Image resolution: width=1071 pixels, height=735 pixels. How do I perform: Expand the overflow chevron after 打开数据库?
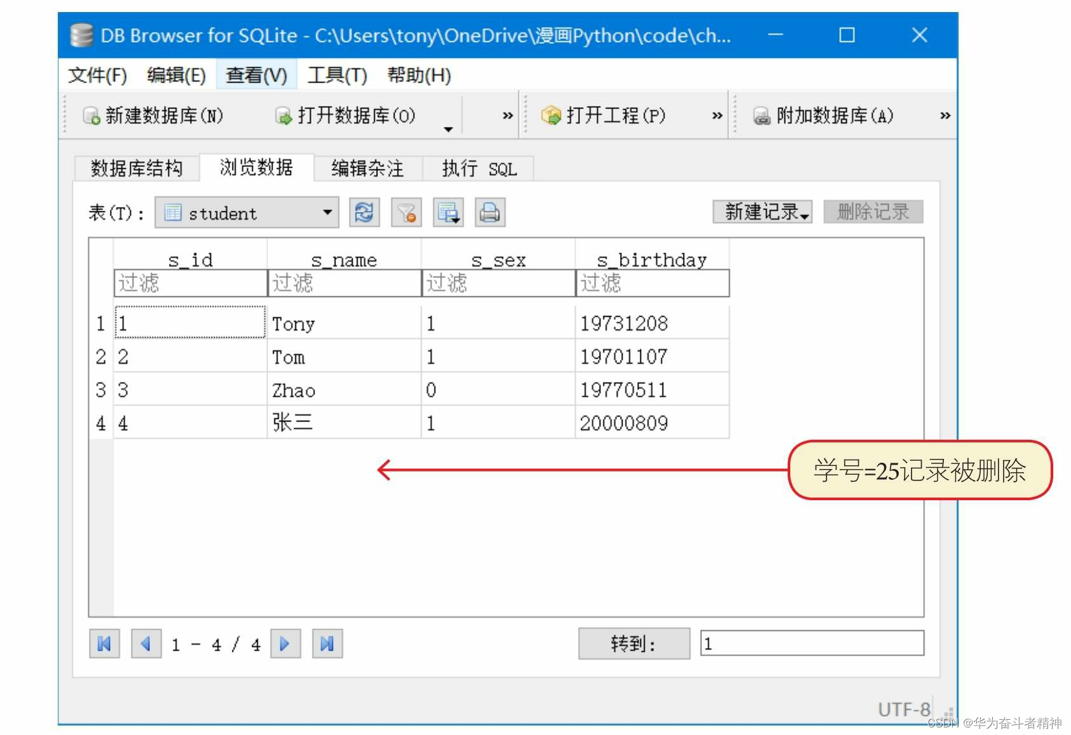(508, 116)
